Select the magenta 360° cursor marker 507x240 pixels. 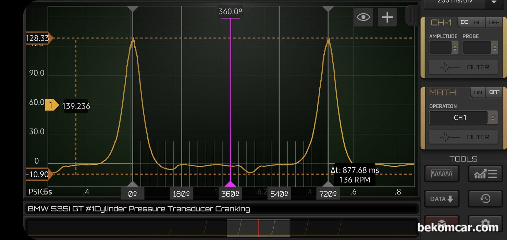click(x=230, y=184)
